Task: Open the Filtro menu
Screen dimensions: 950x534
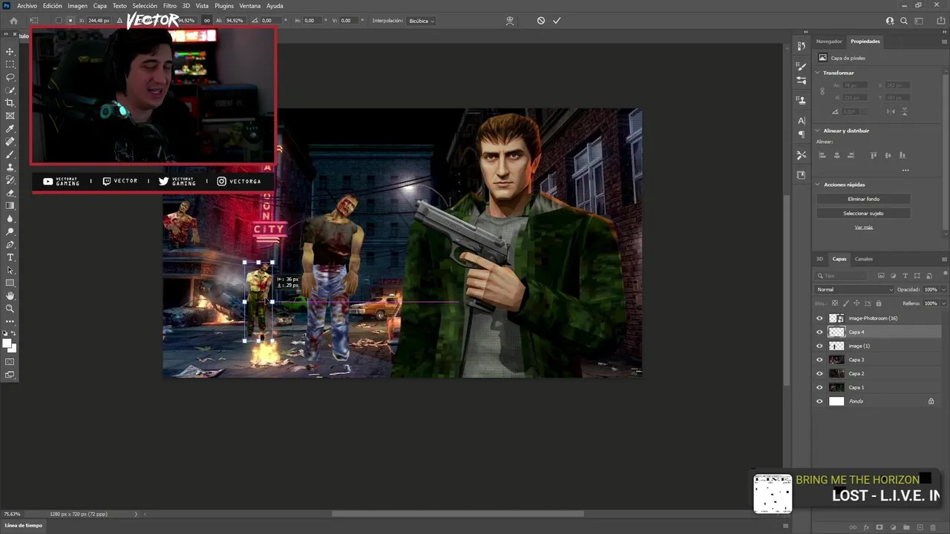Action: click(x=170, y=6)
